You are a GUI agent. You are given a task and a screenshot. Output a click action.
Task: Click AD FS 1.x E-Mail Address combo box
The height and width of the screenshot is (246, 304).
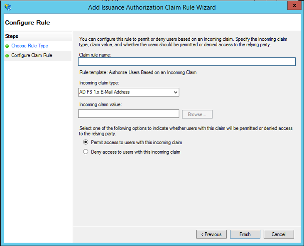[x=129, y=92]
